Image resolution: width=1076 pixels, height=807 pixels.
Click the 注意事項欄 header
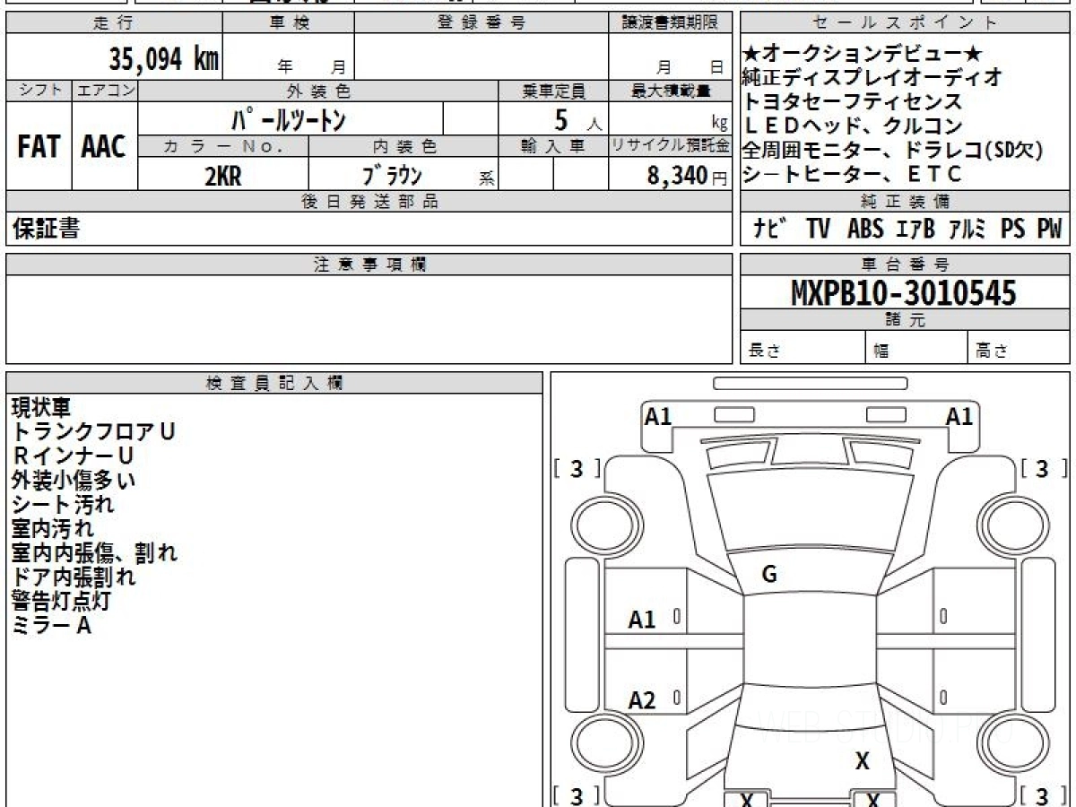click(369, 265)
